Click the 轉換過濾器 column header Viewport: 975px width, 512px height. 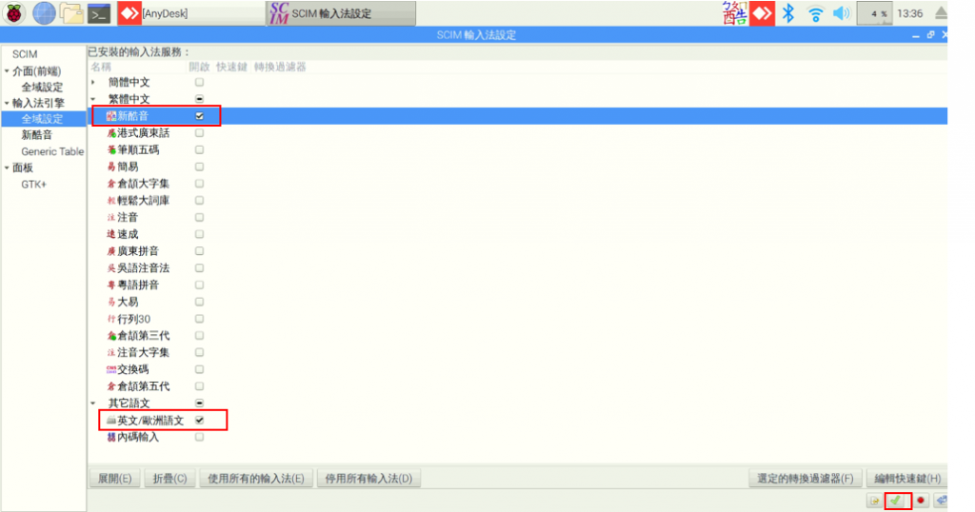click(x=280, y=67)
